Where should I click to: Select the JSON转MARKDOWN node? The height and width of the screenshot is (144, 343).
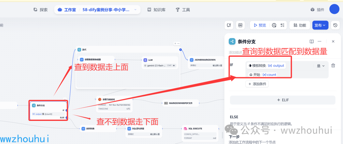pos(205,63)
